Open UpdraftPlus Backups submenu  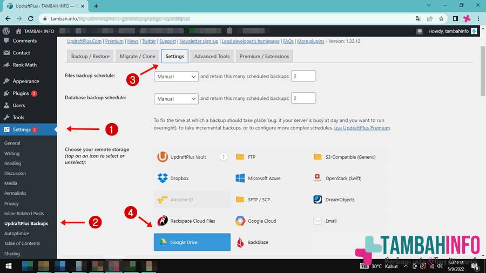pyautogui.click(x=26, y=223)
